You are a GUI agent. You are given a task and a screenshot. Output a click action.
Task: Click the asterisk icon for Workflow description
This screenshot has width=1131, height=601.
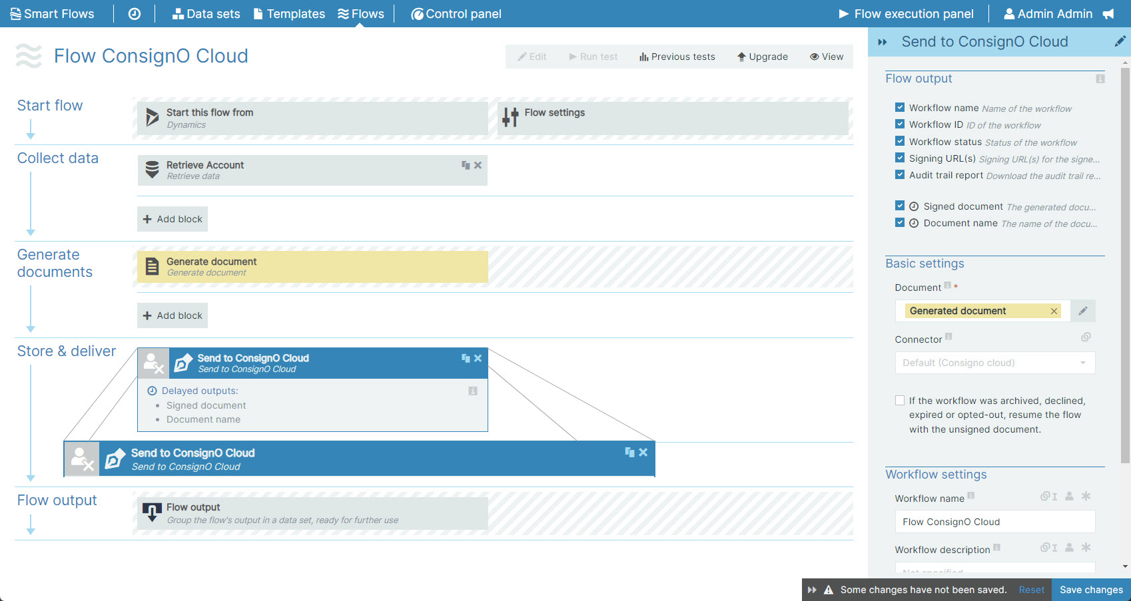(1086, 547)
